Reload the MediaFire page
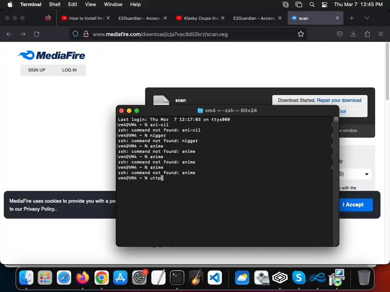This screenshot has height=292, width=390. [37, 34]
